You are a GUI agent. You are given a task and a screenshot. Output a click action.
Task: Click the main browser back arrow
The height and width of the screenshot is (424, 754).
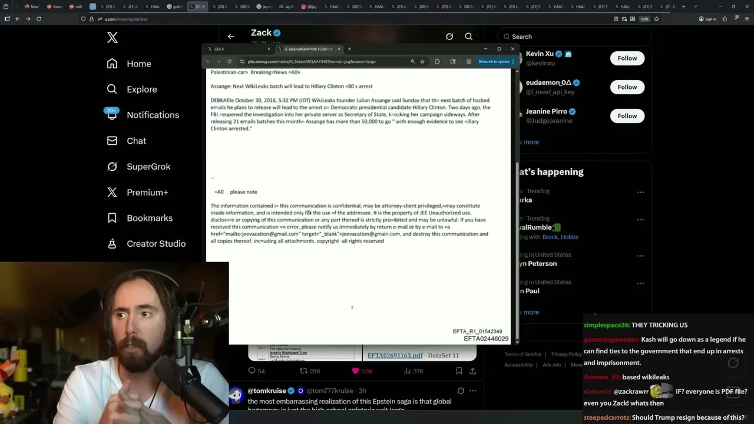(x=18, y=19)
